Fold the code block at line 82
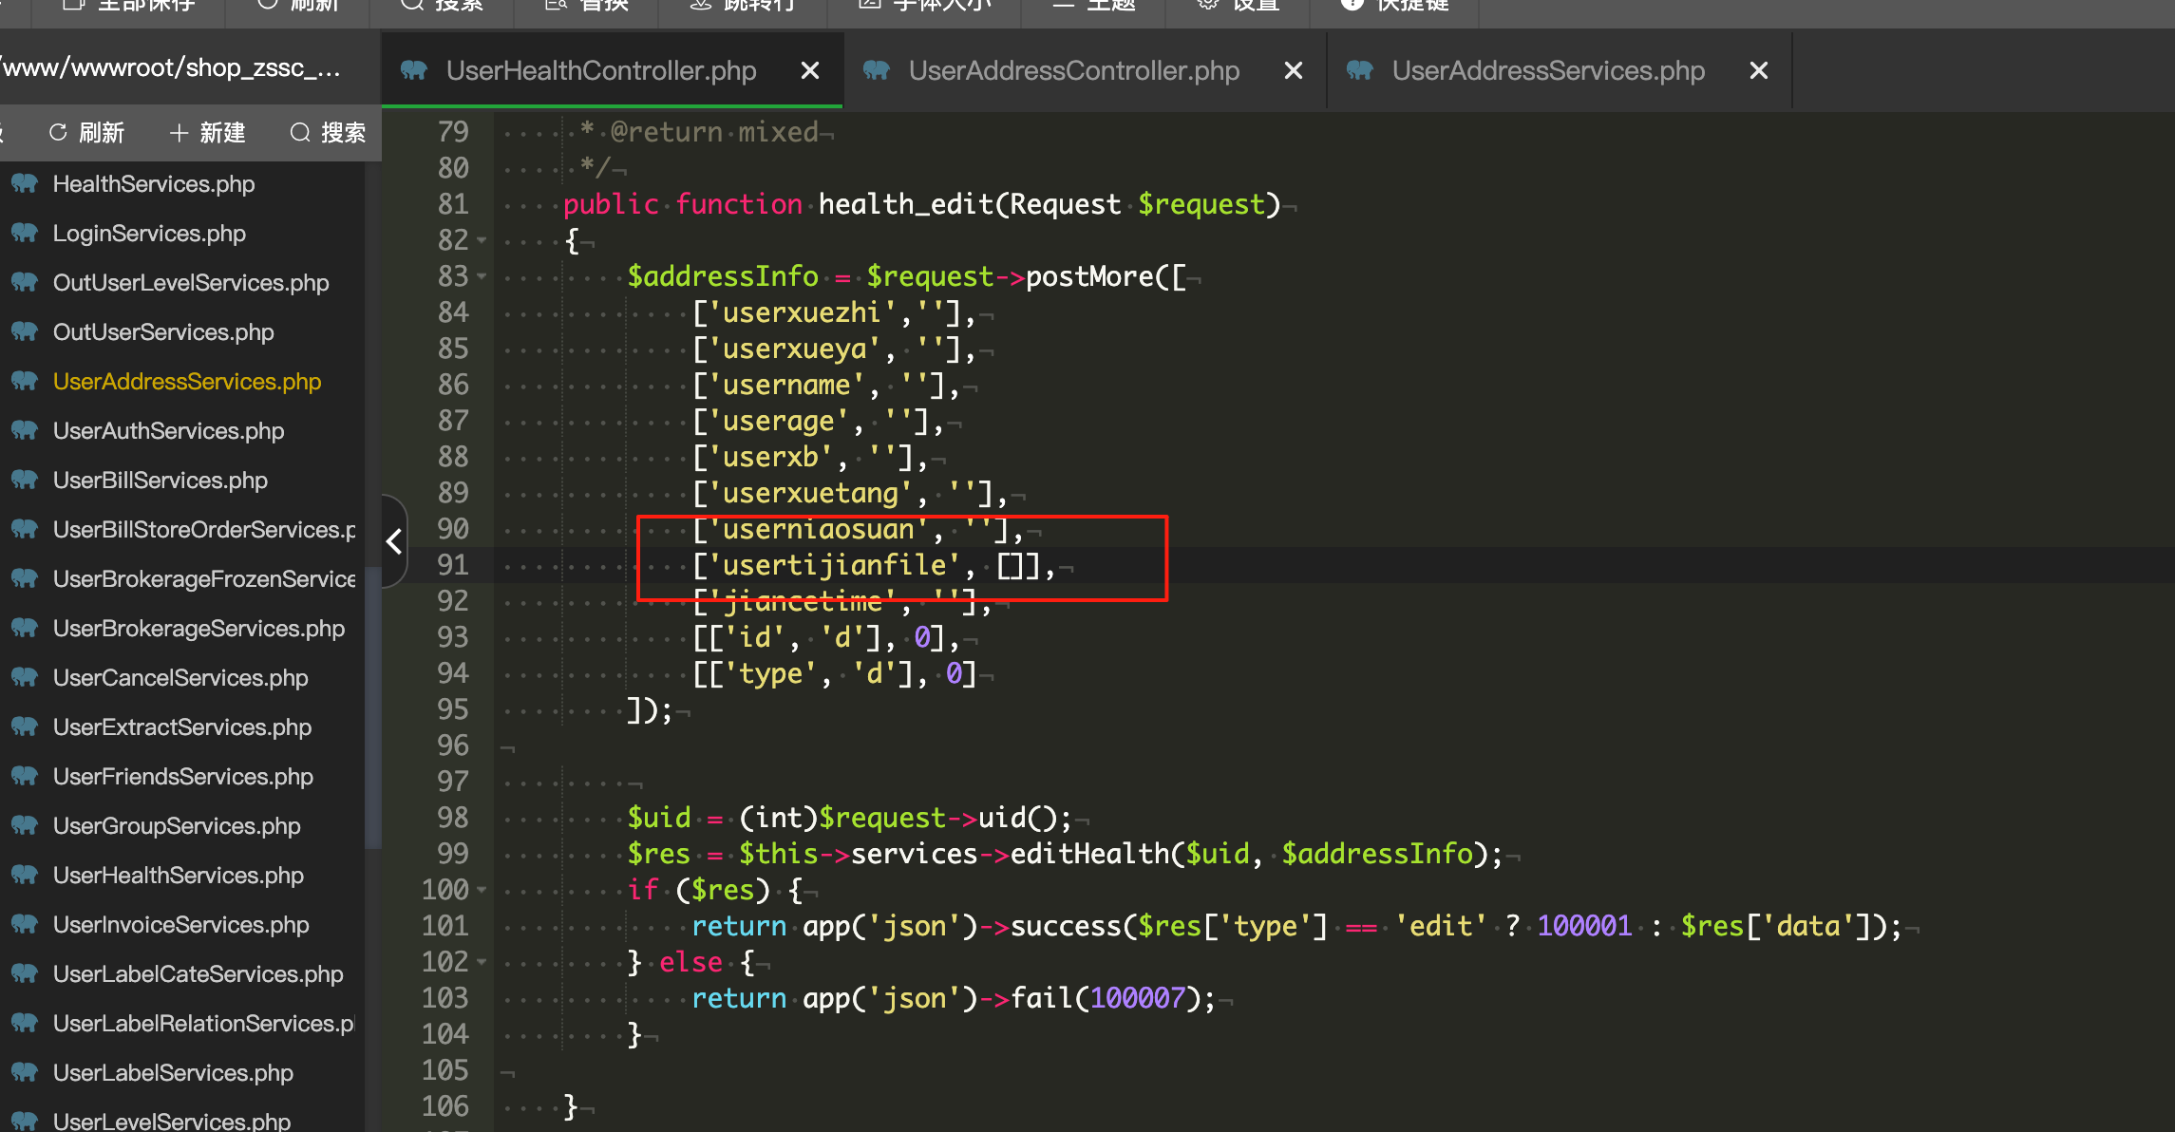 [482, 240]
